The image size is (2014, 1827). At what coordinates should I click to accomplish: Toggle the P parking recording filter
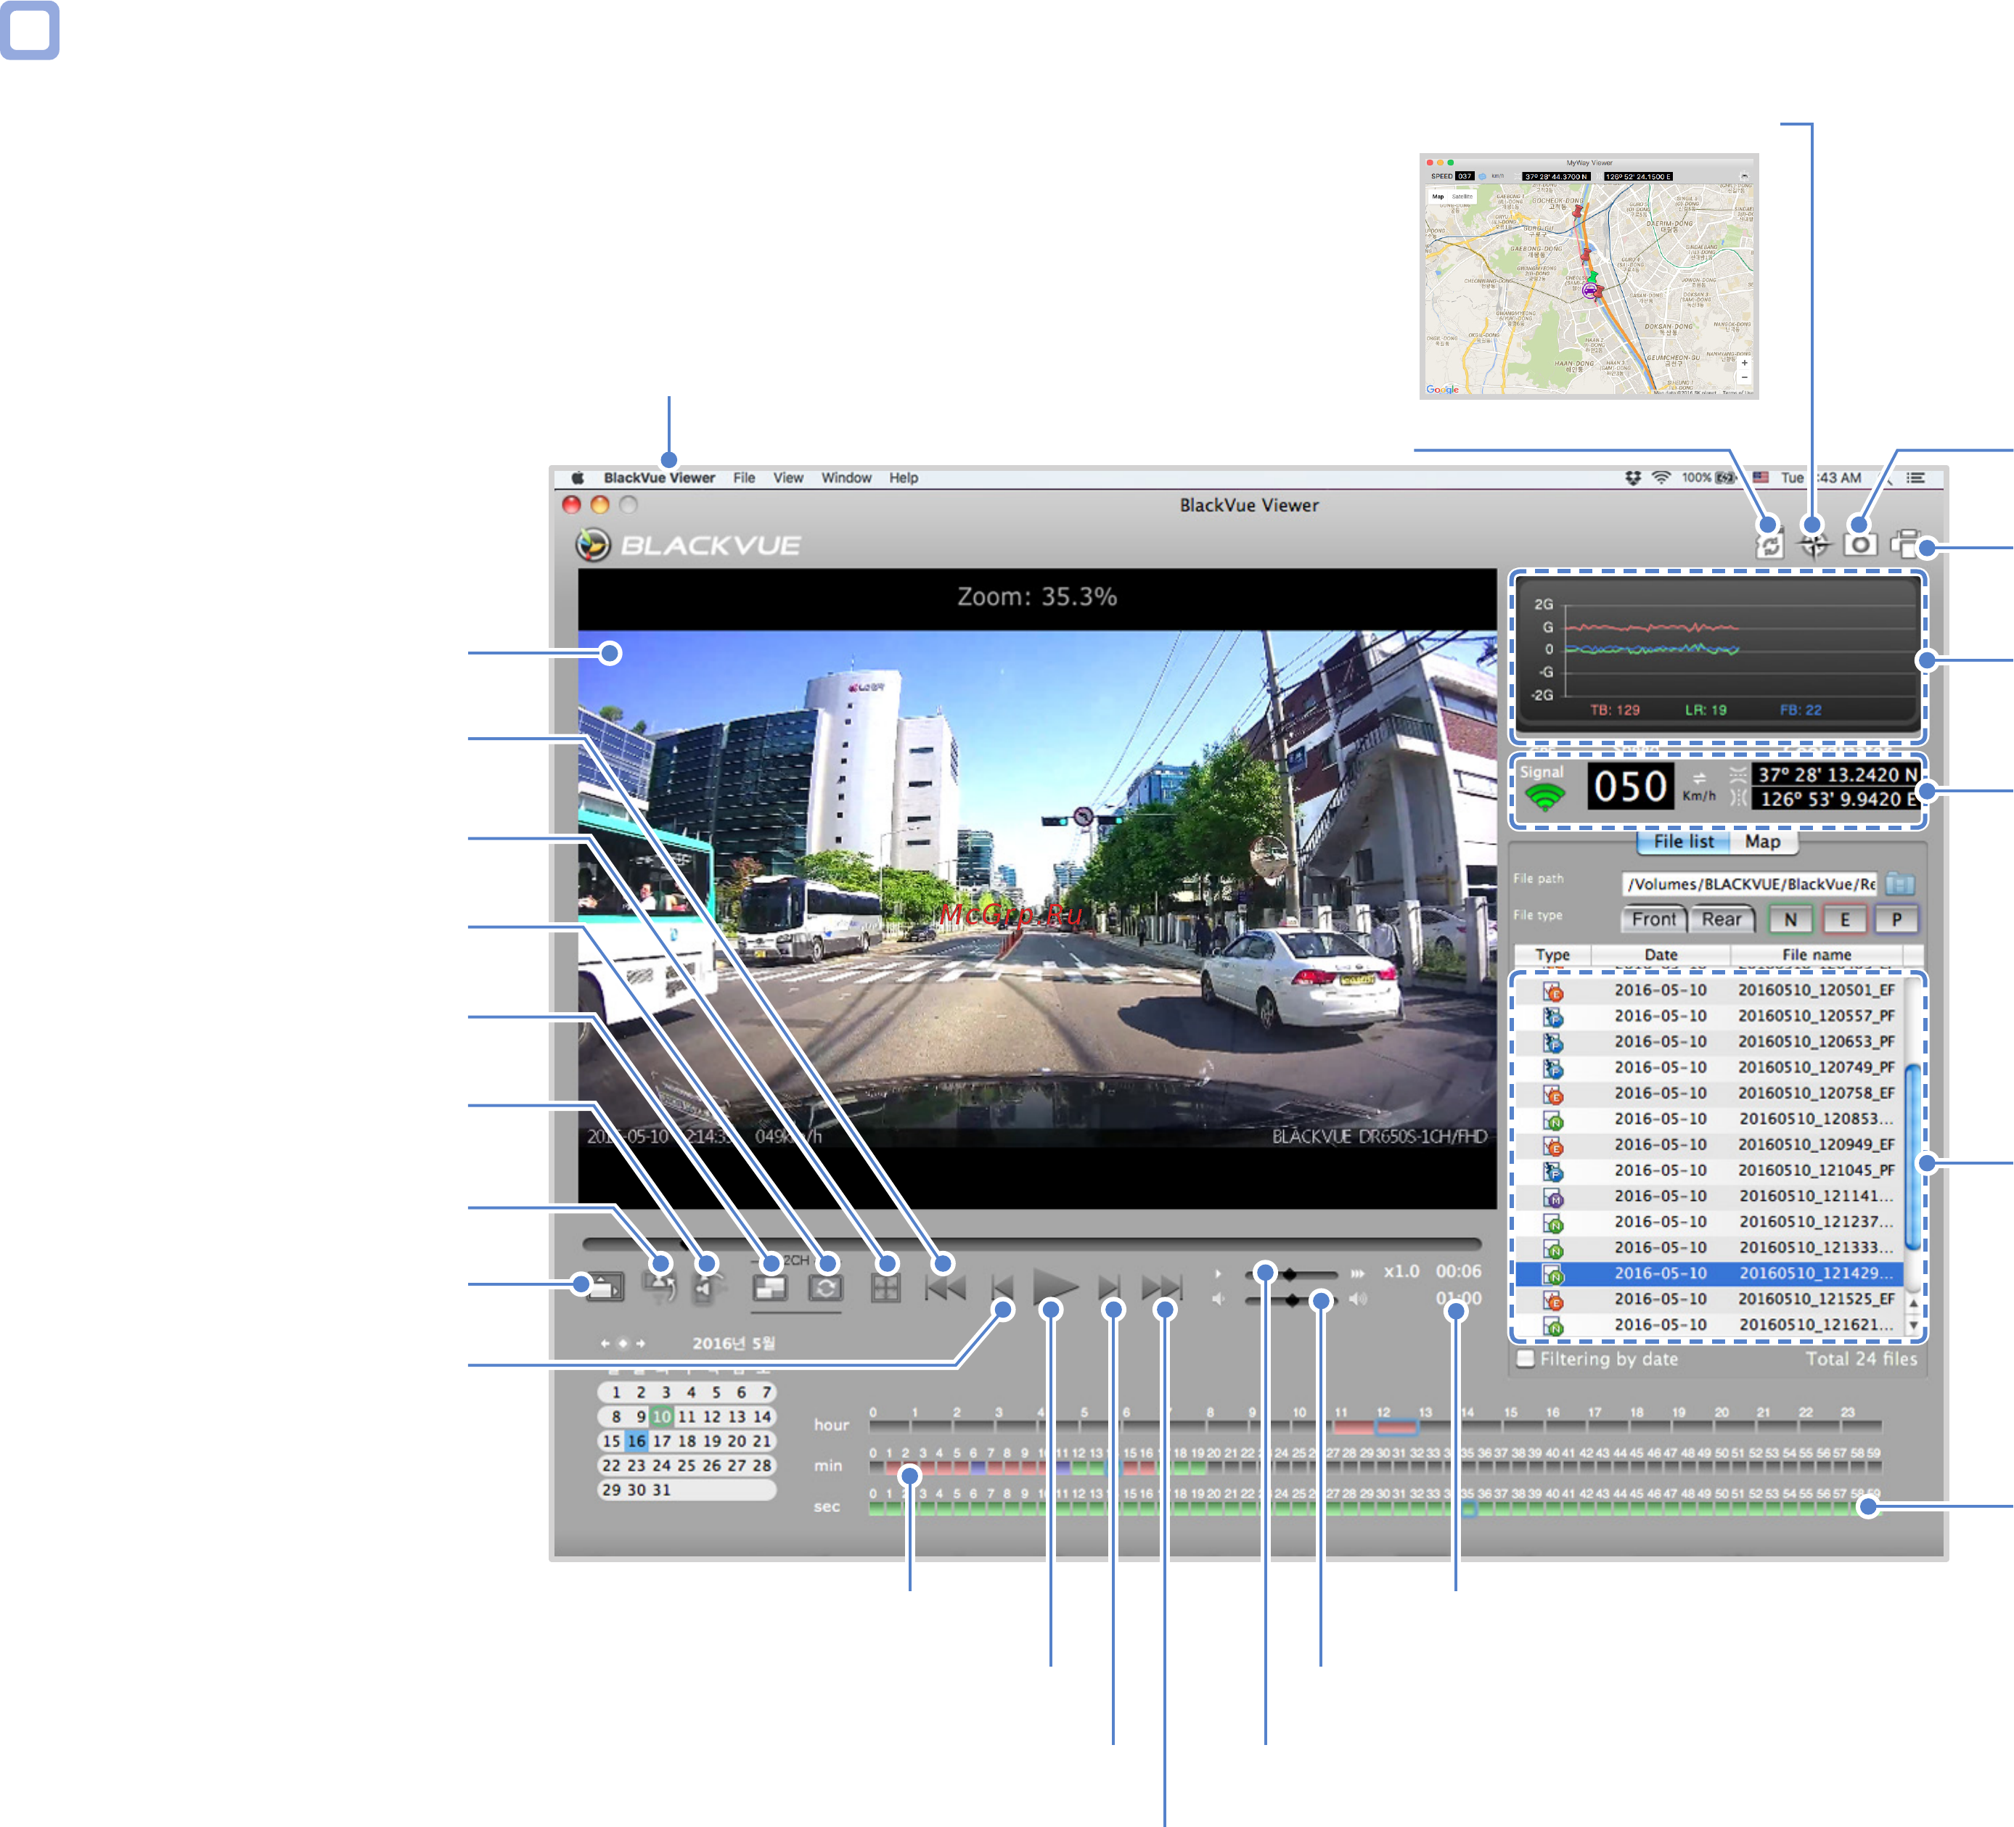click(x=1896, y=919)
